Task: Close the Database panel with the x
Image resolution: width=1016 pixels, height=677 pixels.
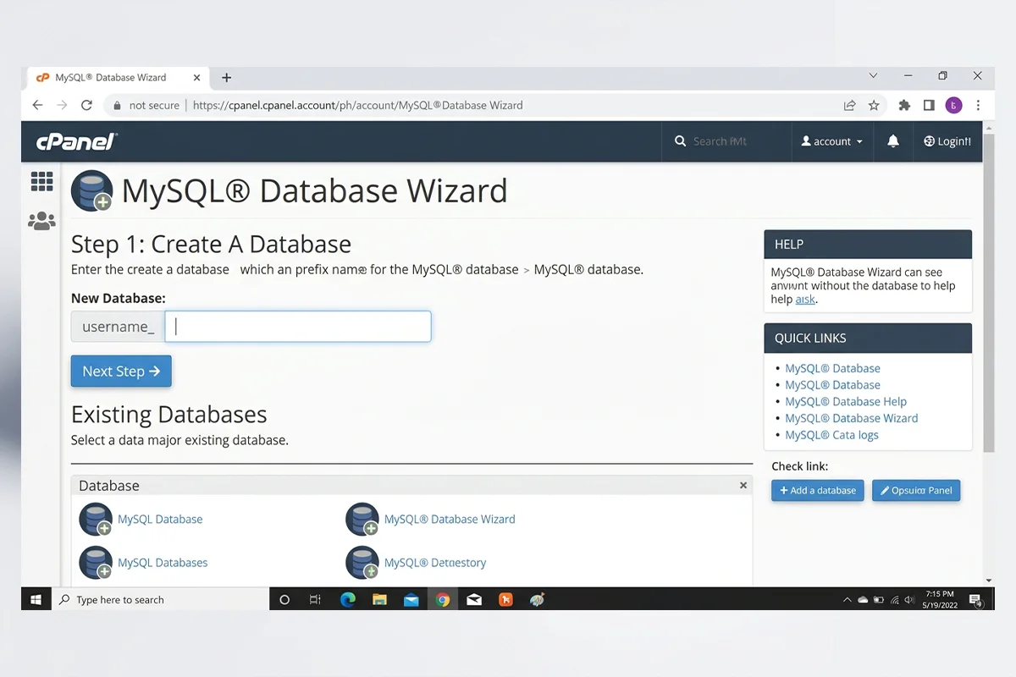Action: [743, 486]
